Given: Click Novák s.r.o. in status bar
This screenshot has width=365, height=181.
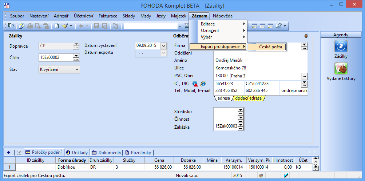Looking at the screenshot, I should pos(188,176).
